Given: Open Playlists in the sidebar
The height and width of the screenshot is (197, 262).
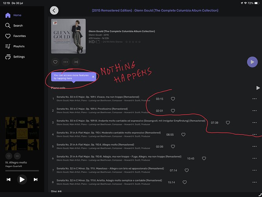Looking at the screenshot, I should point(15,46).
